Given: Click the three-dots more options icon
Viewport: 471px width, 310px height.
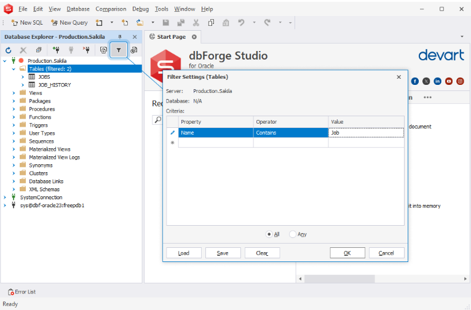Looking at the screenshot, I should (427, 97).
